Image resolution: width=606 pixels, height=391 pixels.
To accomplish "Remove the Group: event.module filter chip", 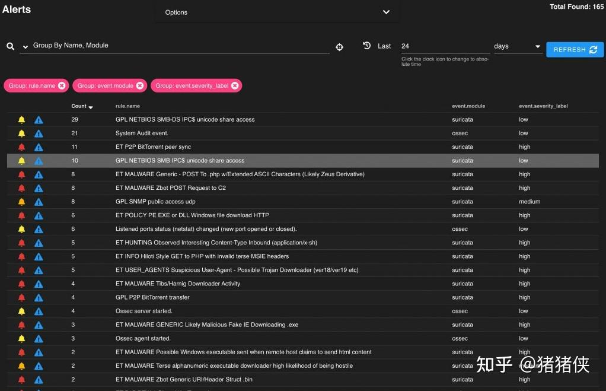I will pyautogui.click(x=140, y=86).
